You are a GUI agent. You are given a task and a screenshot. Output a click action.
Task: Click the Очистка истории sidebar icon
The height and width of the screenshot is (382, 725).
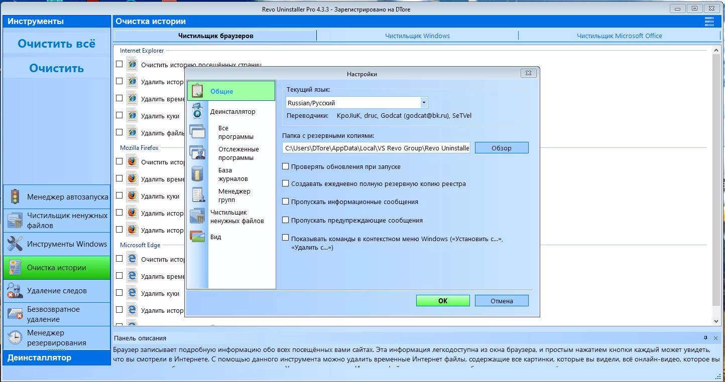click(x=15, y=267)
